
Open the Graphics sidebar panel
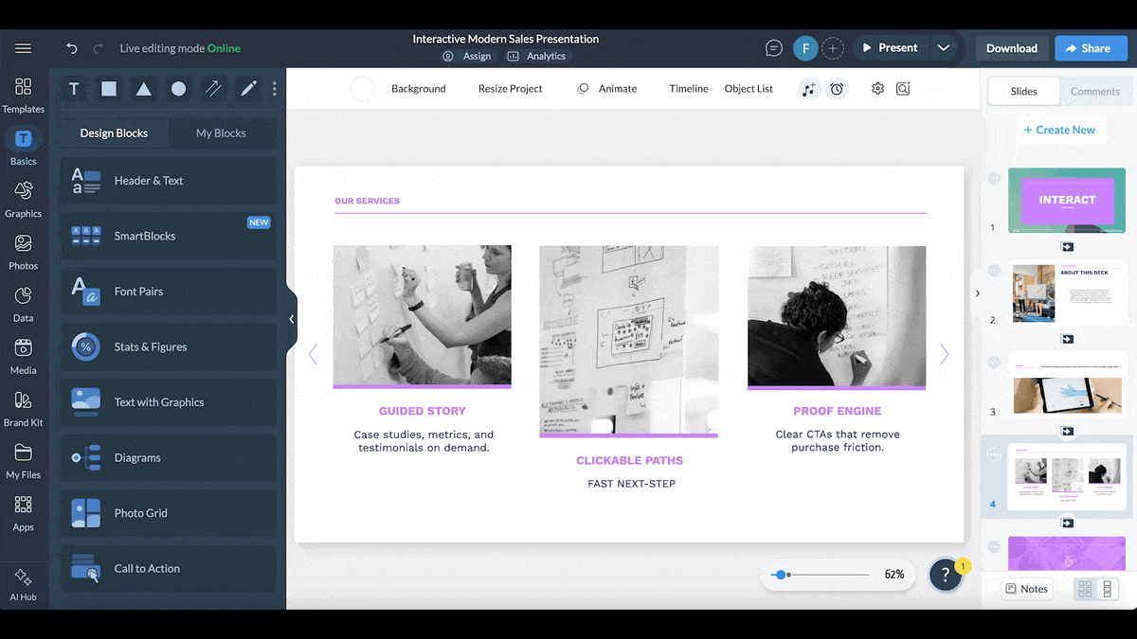click(23, 200)
